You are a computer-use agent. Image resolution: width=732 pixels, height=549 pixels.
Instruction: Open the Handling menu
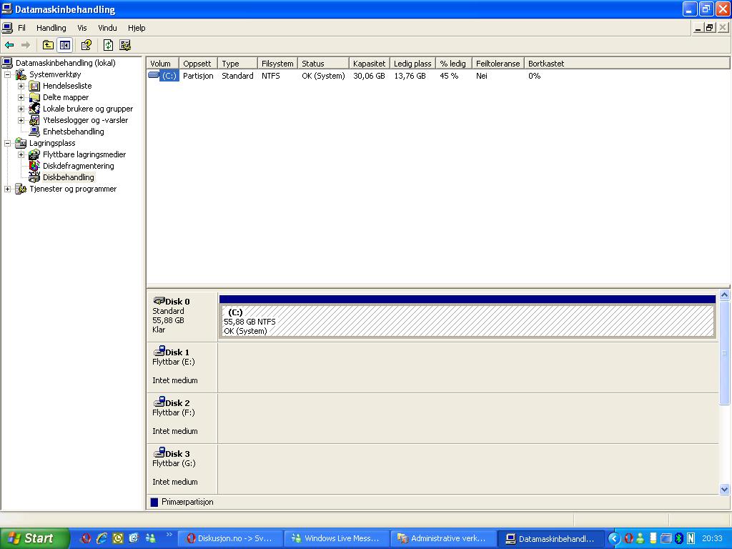(x=51, y=28)
